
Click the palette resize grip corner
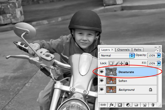(x=160, y=105)
